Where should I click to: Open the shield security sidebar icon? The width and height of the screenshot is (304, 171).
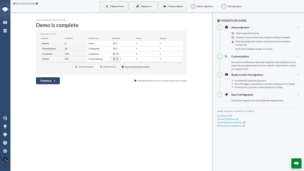coord(5,134)
